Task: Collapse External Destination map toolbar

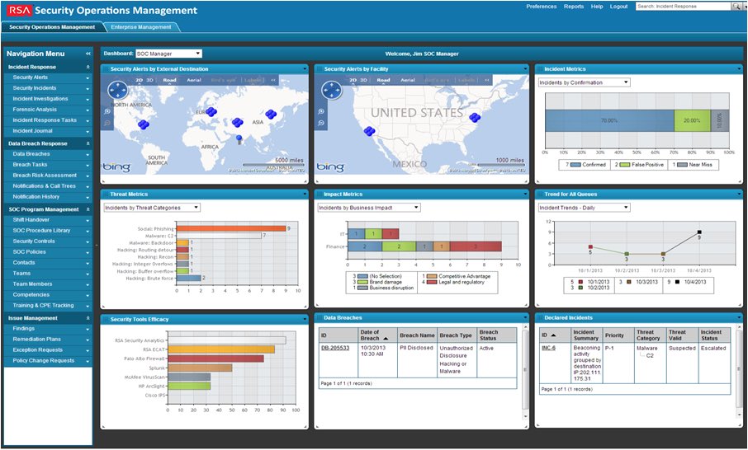Action: (x=273, y=80)
